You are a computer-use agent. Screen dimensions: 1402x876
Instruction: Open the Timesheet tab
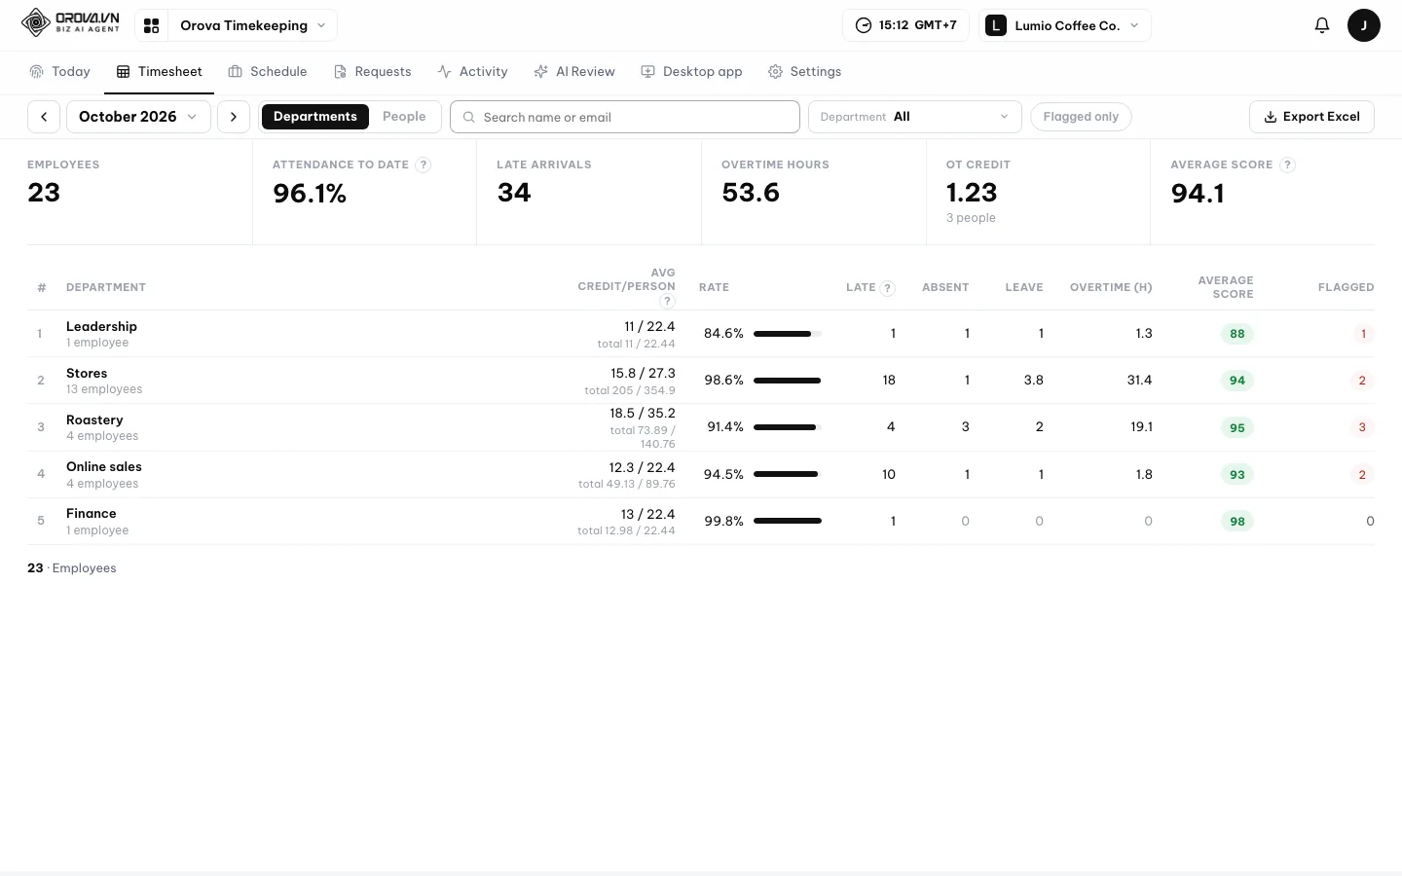coord(160,72)
